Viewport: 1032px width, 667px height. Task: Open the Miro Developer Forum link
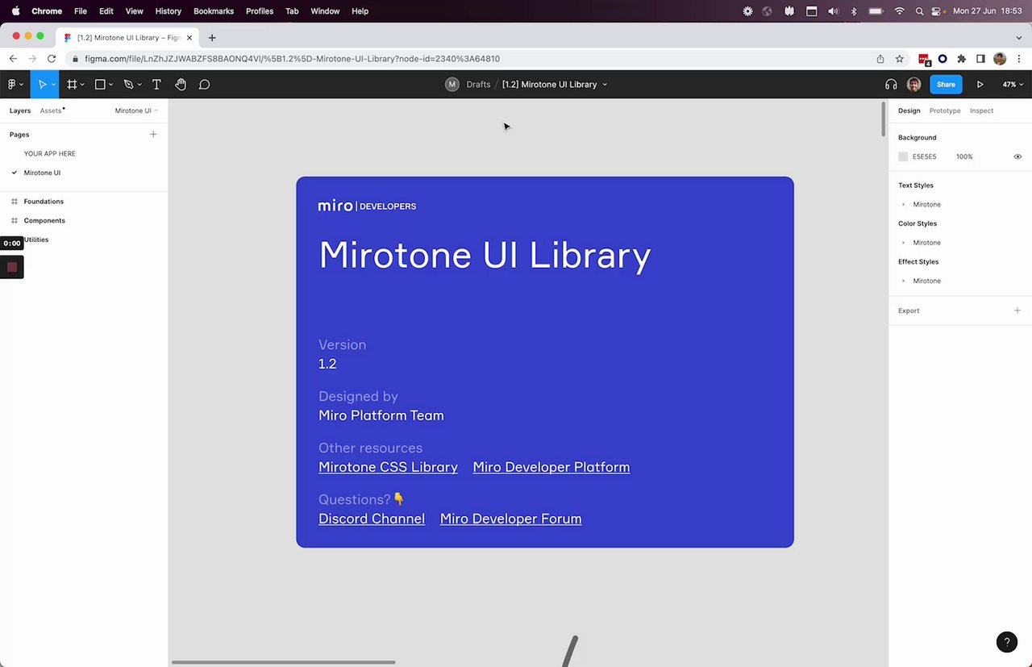[511, 519]
